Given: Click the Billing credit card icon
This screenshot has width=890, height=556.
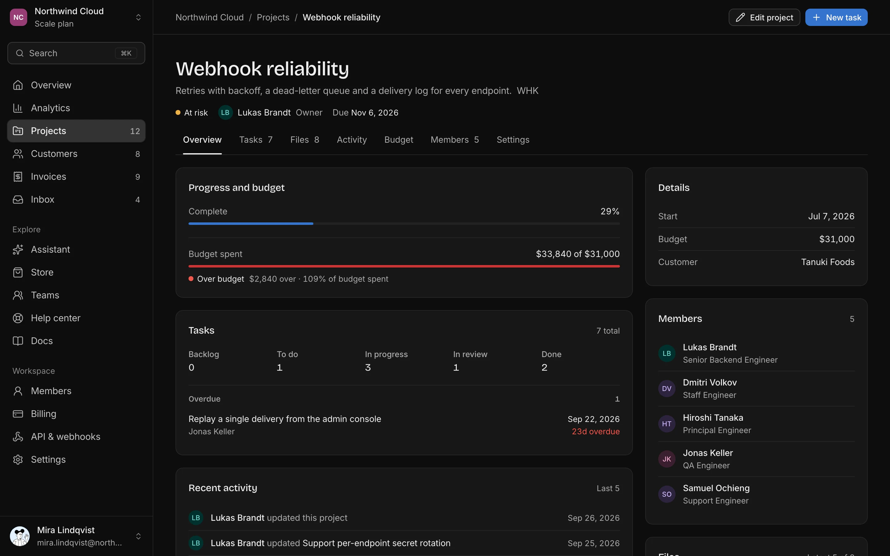Looking at the screenshot, I should pyautogui.click(x=18, y=414).
